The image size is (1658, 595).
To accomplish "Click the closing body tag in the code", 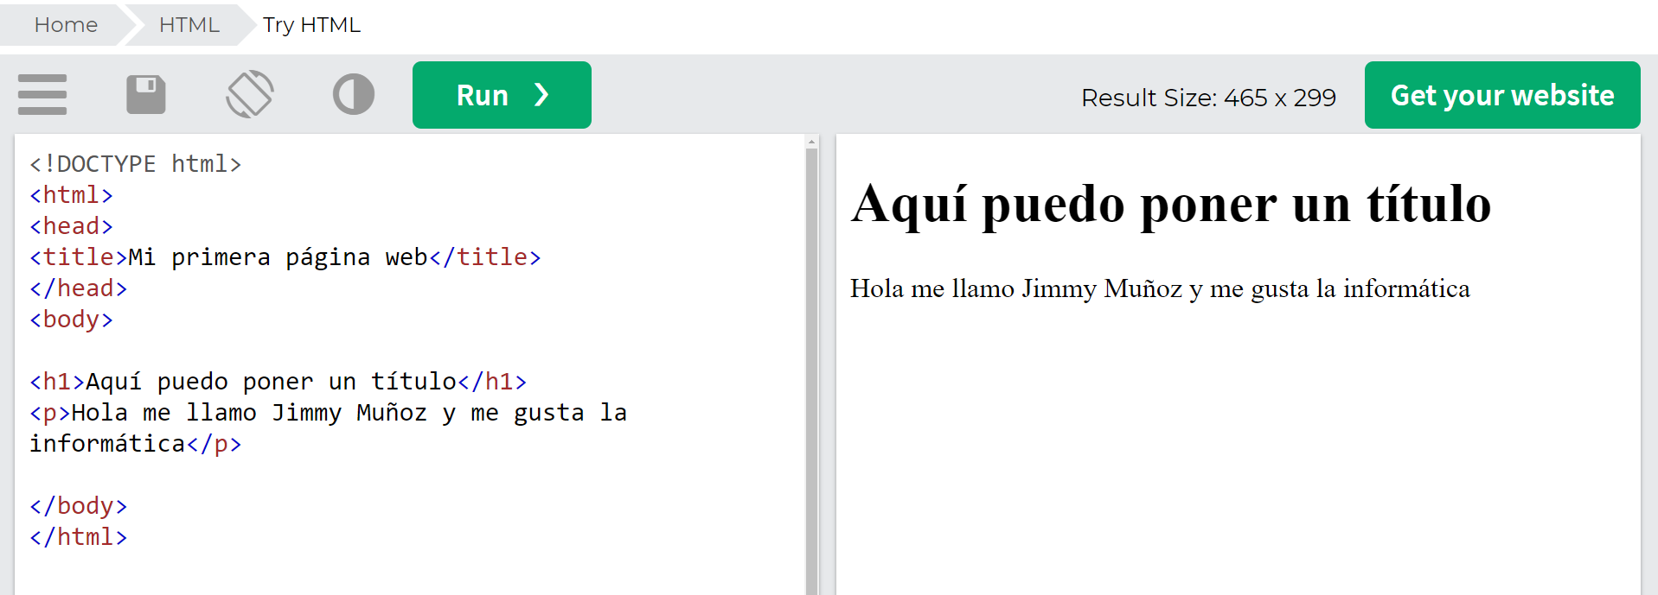I will [78, 505].
